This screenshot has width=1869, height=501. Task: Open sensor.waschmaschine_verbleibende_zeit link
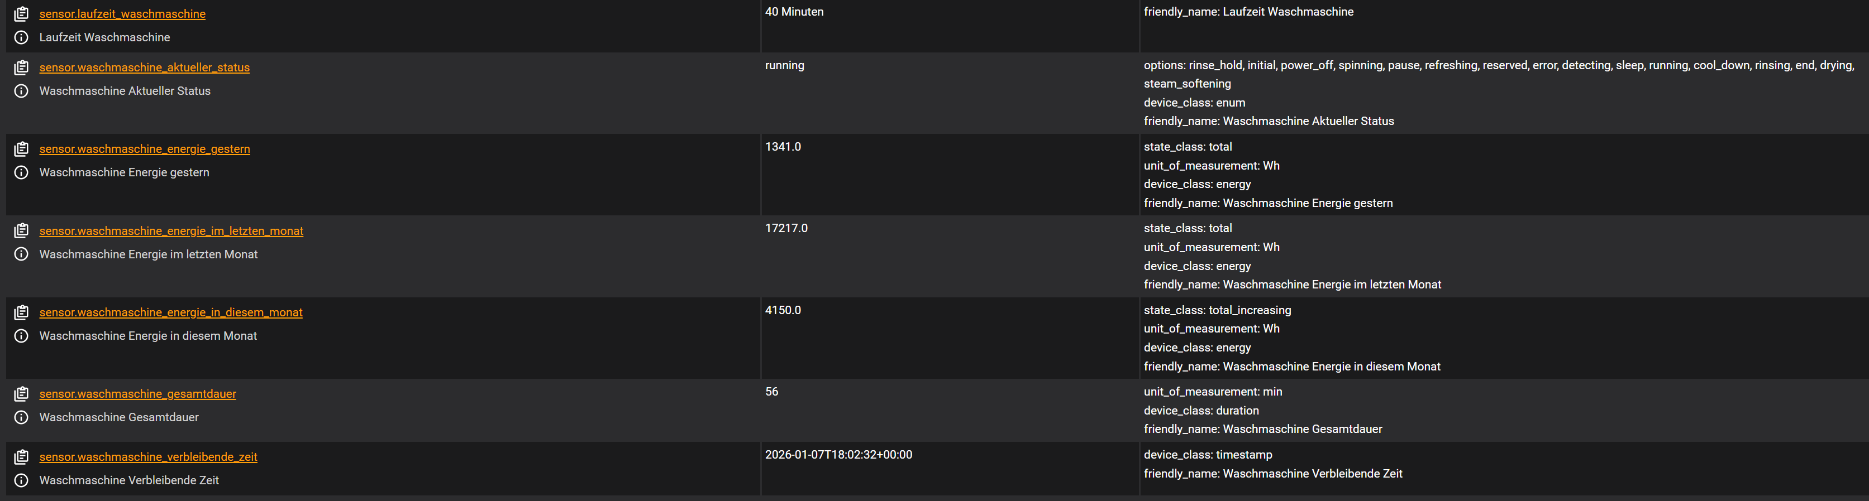coord(148,457)
